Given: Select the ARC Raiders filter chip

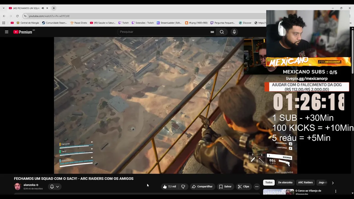Looking at the screenshot, I should click(305, 182).
